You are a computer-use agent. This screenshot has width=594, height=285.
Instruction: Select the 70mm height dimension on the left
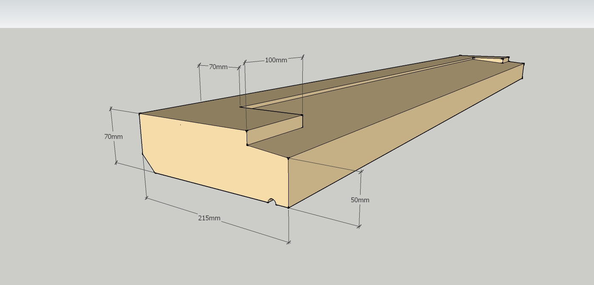[114, 137]
